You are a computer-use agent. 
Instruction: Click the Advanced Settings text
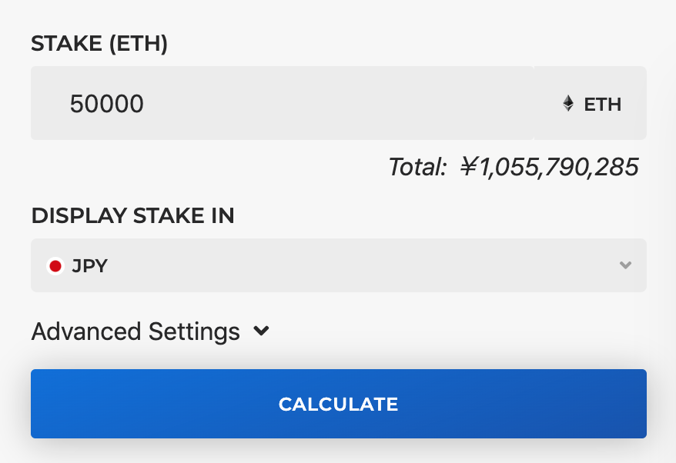[x=136, y=331]
